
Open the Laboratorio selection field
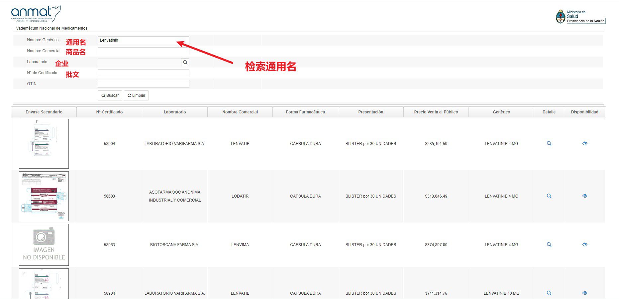140,62
